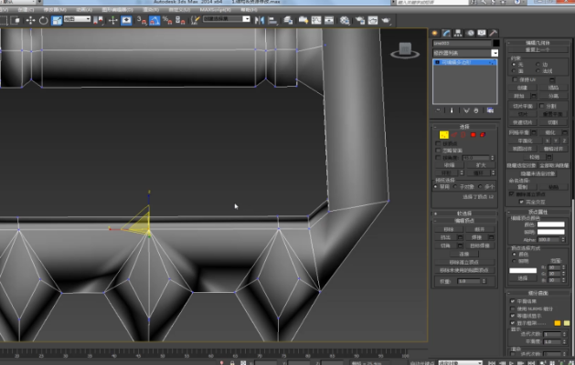This screenshot has width=575, height=365.
Task: Click the Render teapot icon
Action: (386, 20)
